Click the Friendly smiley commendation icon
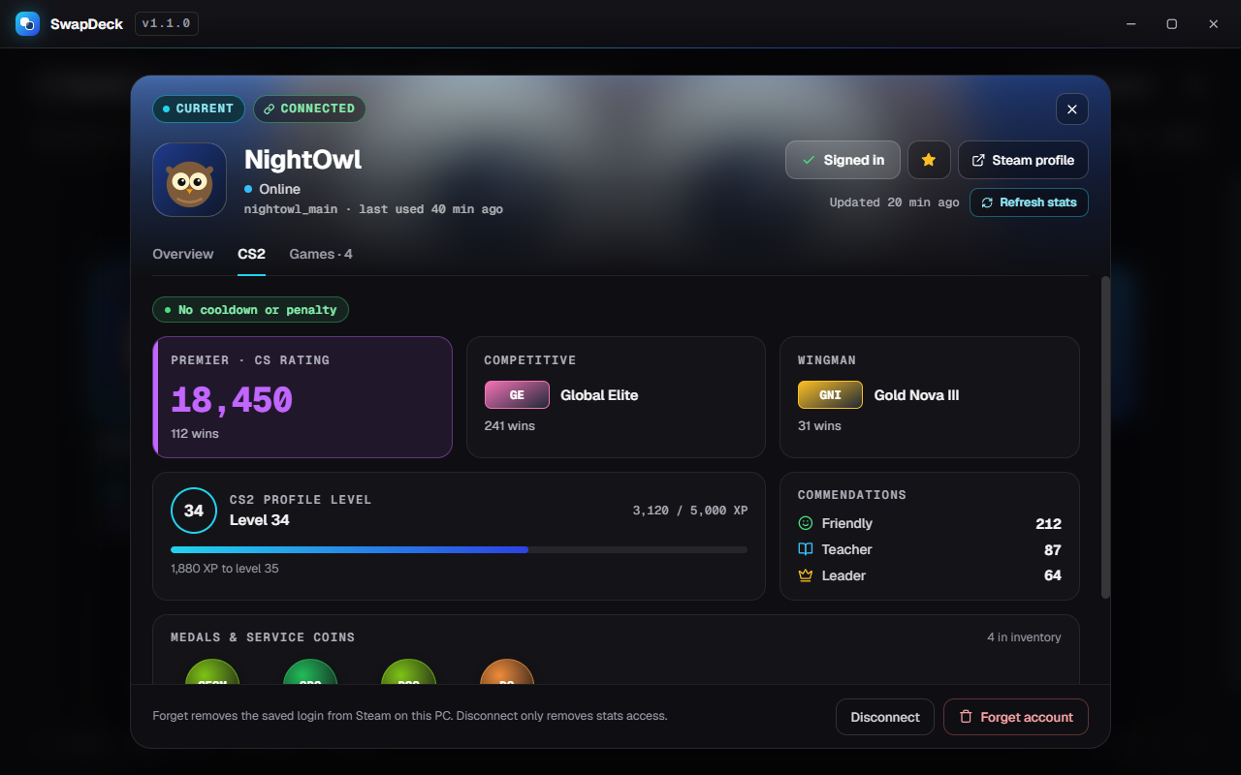The width and height of the screenshot is (1241, 775). coord(805,523)
